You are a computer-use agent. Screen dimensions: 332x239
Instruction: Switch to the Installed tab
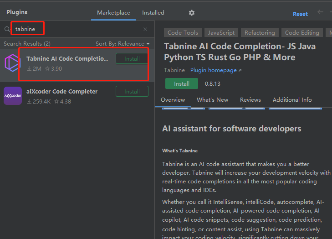click(x=153, y=13)
